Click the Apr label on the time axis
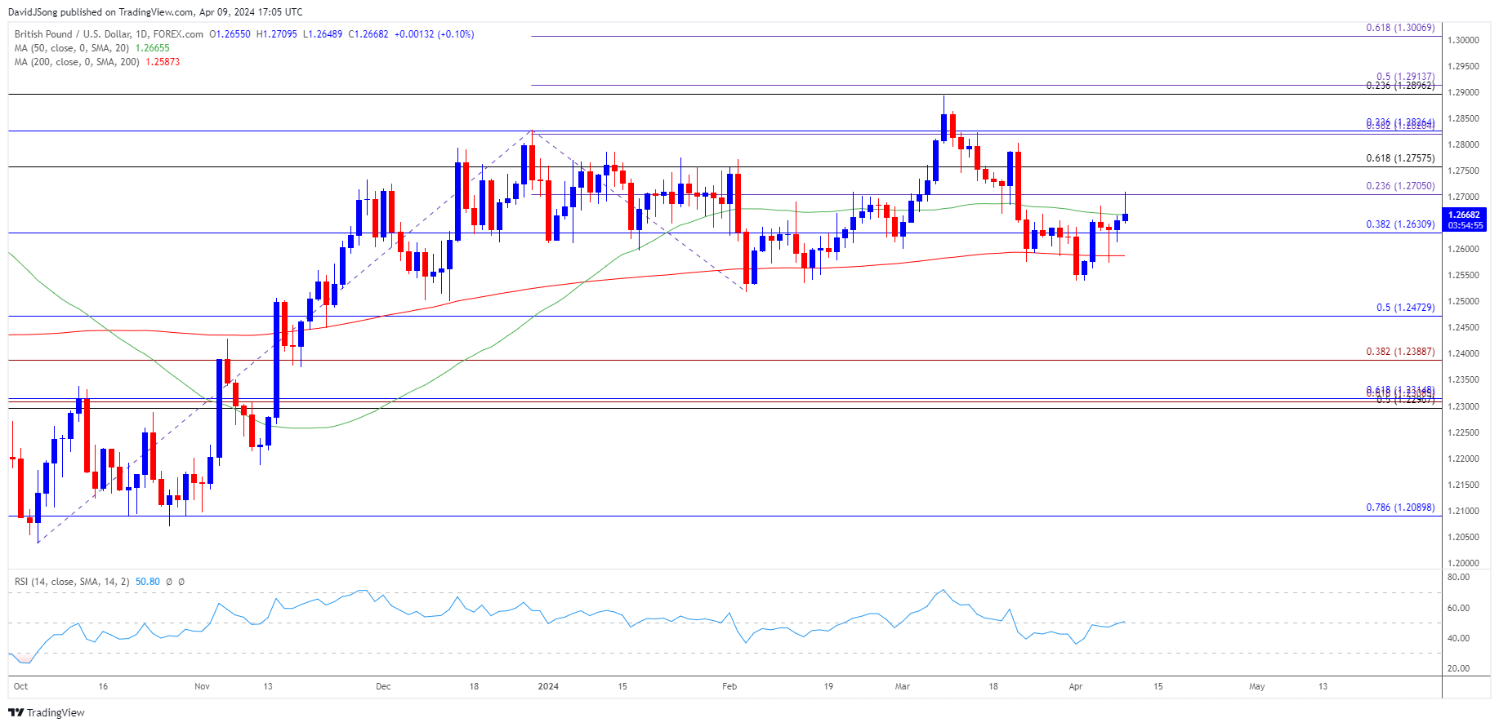This screenshot has width=1499, height=727. (x=1076, y=687)
